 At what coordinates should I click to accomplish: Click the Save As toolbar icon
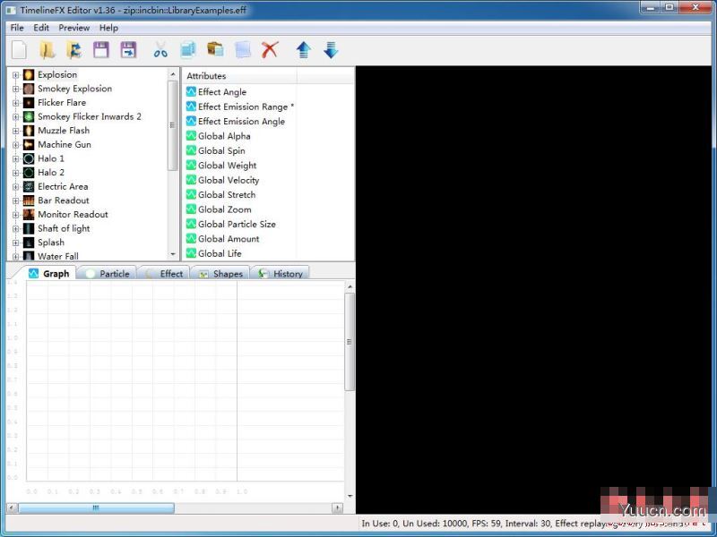pos(130,50)
